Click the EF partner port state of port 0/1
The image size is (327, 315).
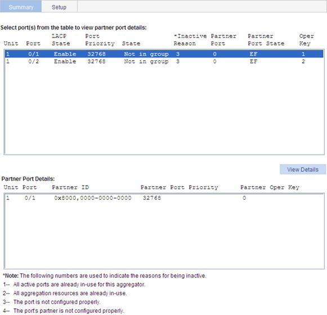tap(253, 54)
